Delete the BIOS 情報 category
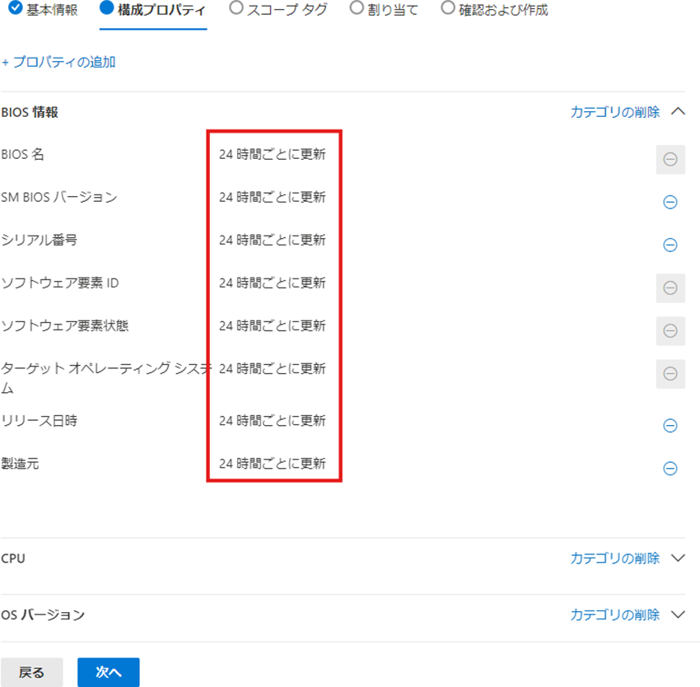The height and width of the screenshot is (687, 700). tap(614, 112)
